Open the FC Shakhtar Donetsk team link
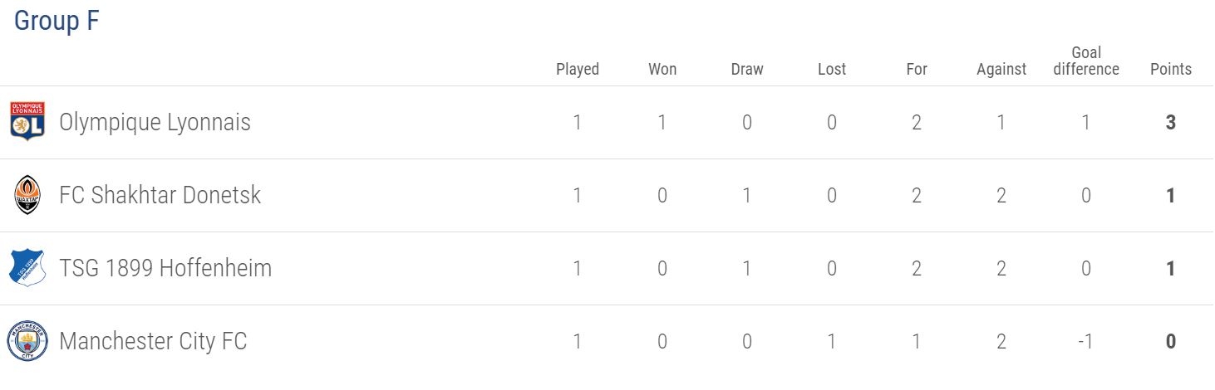Screen dimensions: 1215x390 coord(160,195)
